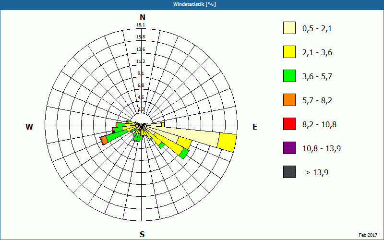Click the dark gray > 13,9 legend swatch
384x240 pixels.
(289, 172)
